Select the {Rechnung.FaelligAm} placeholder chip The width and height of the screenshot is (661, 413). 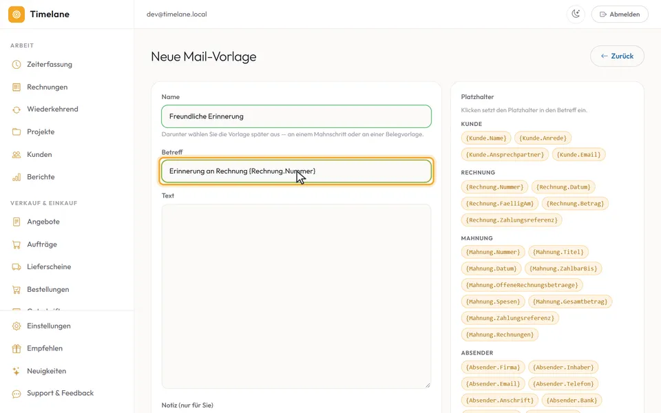click(x=500, y=204)
